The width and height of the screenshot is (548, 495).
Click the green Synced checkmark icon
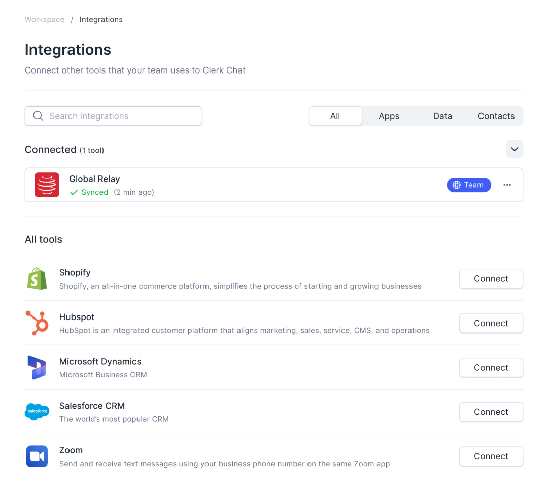coord(74,193)
